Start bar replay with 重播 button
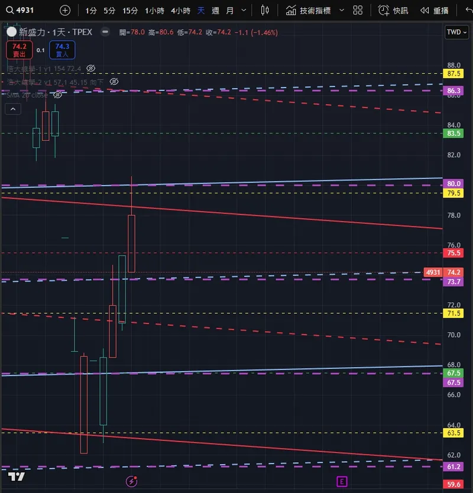This screenshot has height=493, width=473. tap(435, 11)
